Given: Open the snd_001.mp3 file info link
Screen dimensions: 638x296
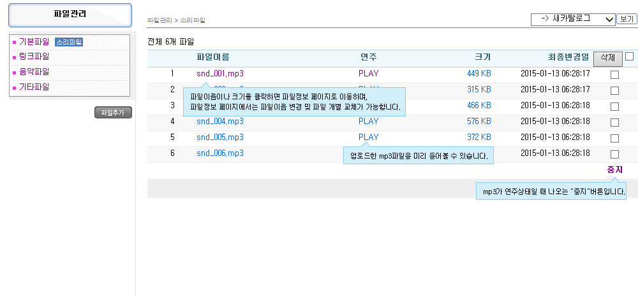Looking at the screenshot, I should (x=219, y=74).
